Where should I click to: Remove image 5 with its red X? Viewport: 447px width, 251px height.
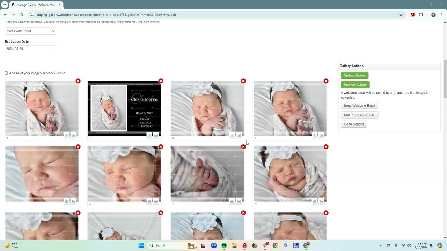coord(78,147)
